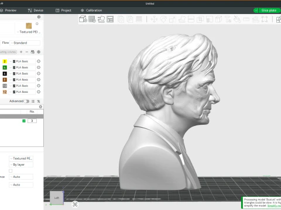Screen dimensions: 281x210
Task: Click the Auto orient icon
Action: click(101, 19)
